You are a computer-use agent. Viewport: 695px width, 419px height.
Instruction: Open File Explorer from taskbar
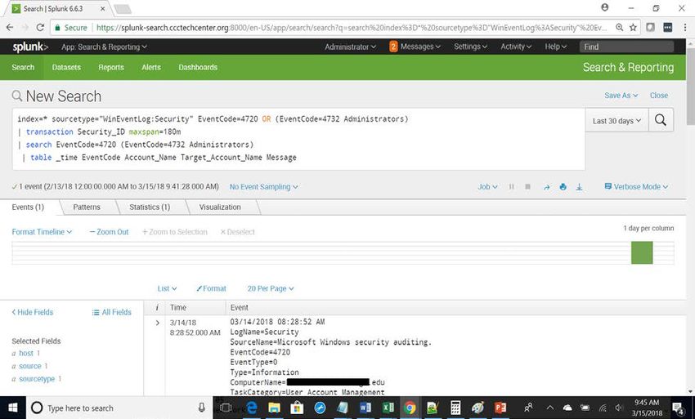pyautogui.click(x=275, y=408)
